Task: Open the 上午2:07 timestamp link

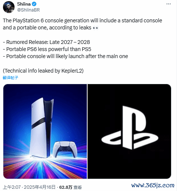Action: click(12, 187)
